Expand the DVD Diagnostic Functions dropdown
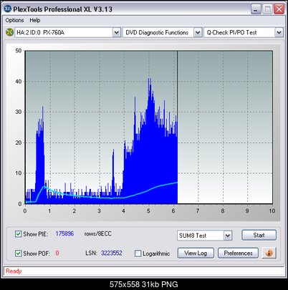288x290 pixels. 198,32
